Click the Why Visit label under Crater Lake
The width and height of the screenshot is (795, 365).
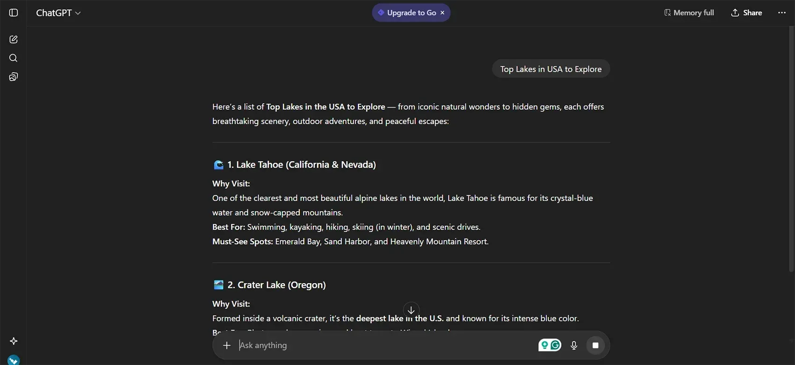click(x=231, y=304)
